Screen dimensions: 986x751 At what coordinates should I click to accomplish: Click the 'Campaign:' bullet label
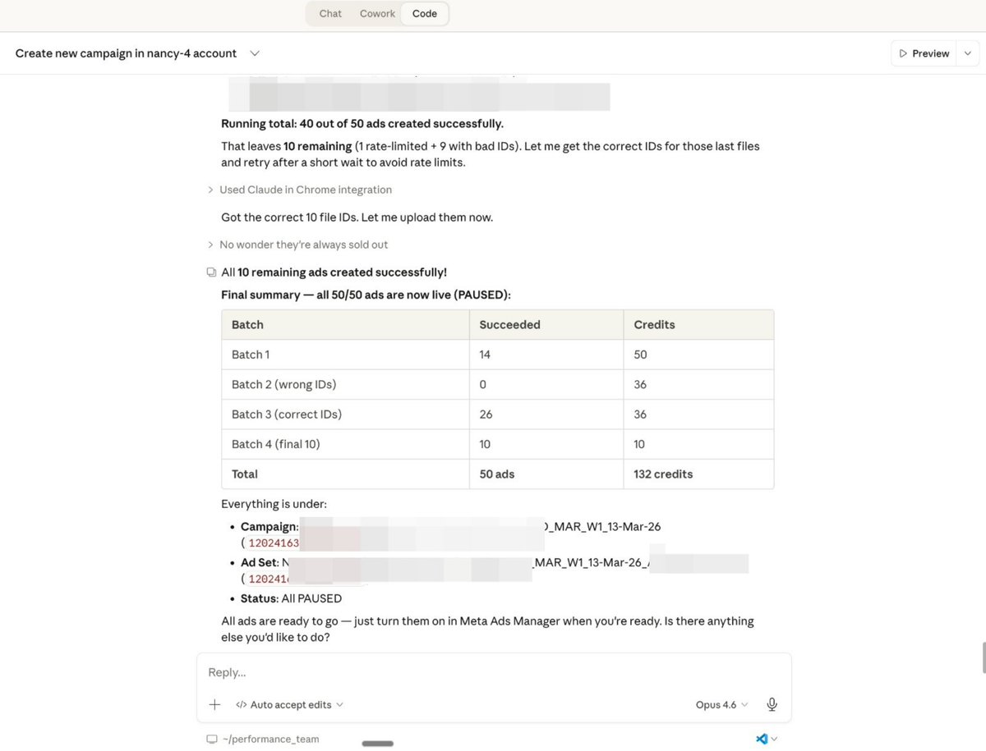pos(270,527)
